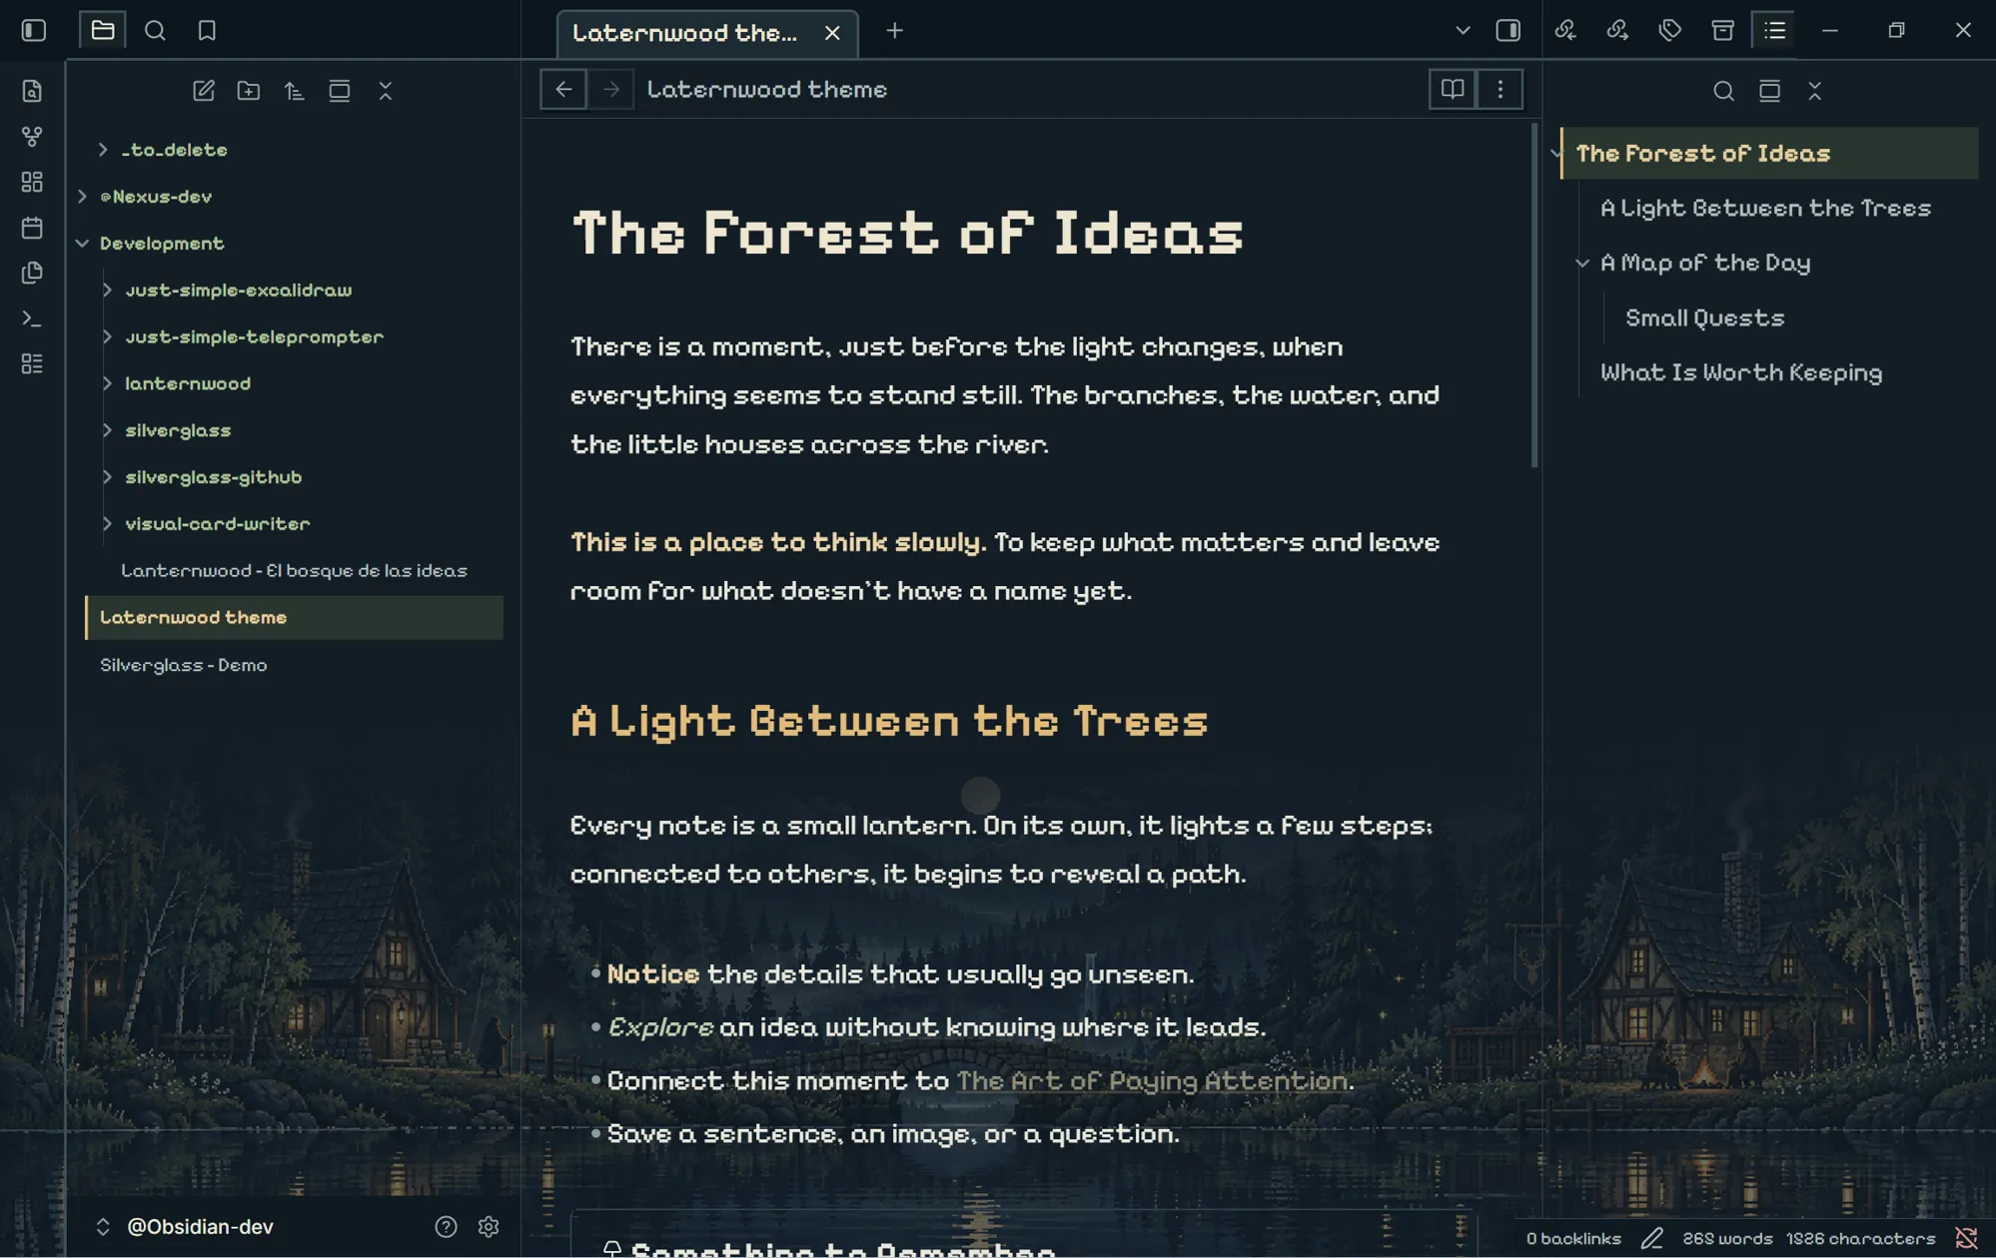This screenshot has height=1258, width=1996.
Task: Open daily note calendar icon
Action: click(x=32, y=228)
